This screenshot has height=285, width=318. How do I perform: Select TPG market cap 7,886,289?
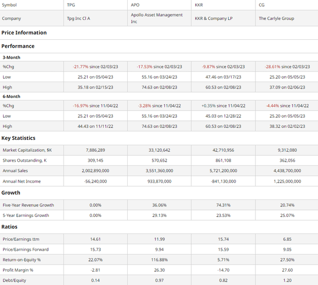(95, 150)
